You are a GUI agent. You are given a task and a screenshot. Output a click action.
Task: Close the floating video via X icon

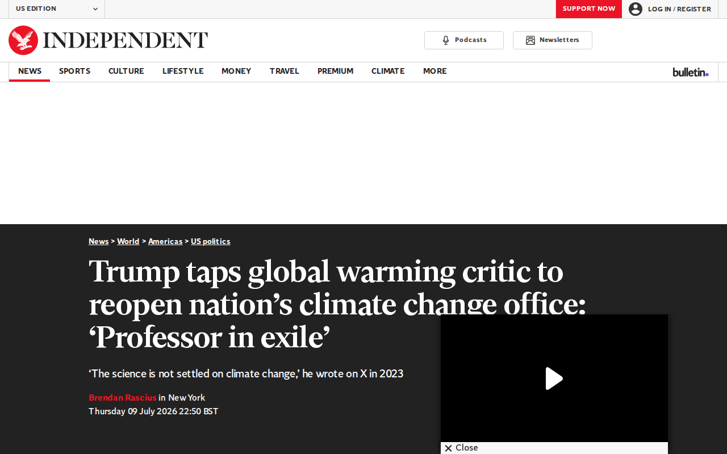[x=448, y=448]
